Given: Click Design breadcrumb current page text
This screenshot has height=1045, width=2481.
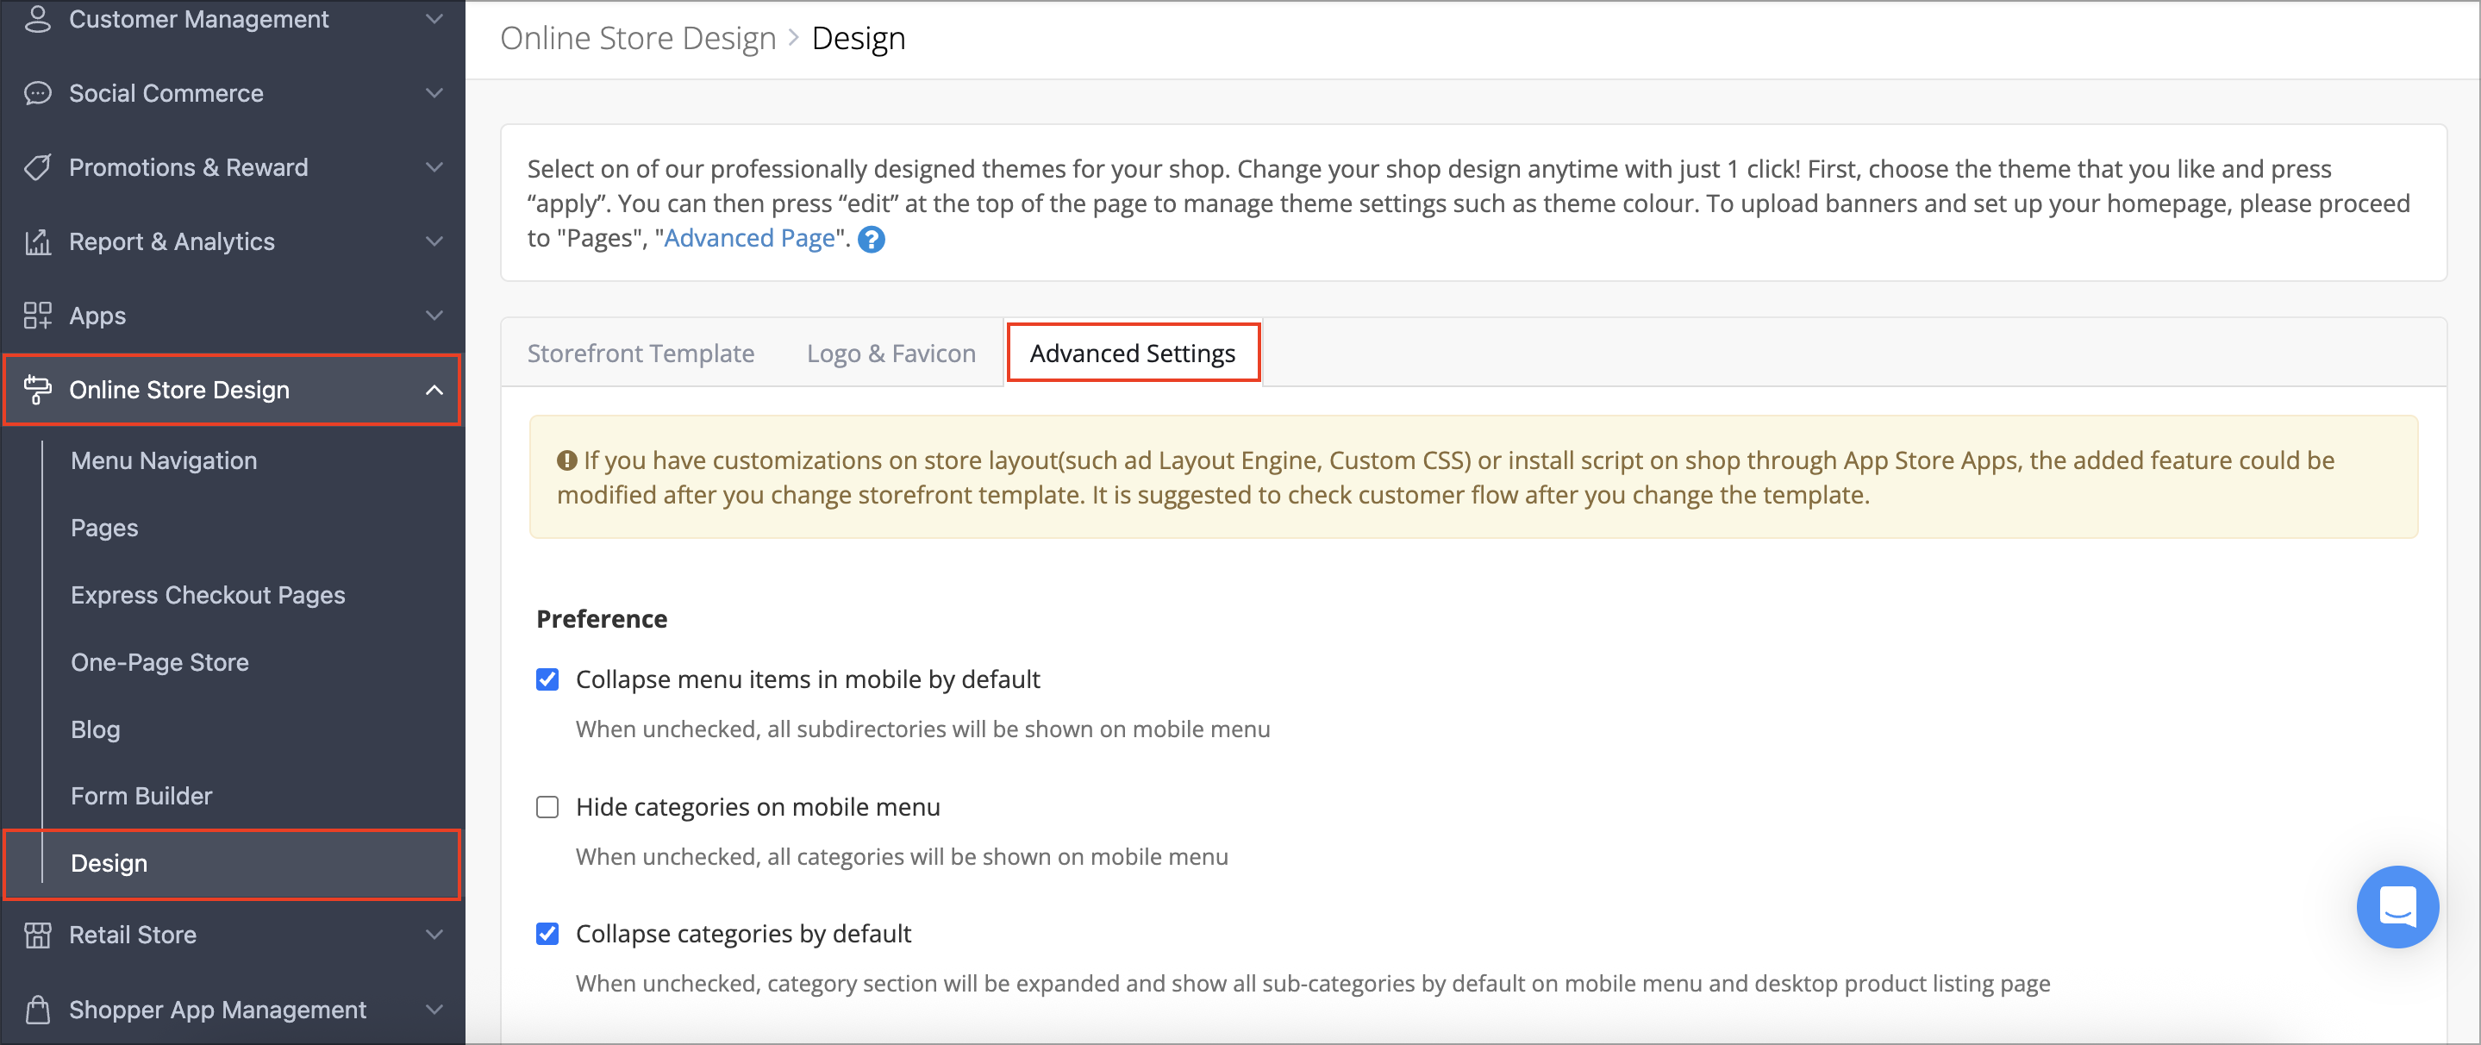Looking at the screenshot, I should tap(858, 39).
